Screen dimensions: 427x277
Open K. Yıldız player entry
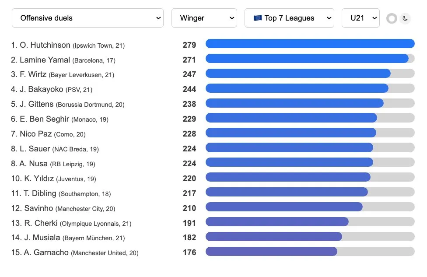pyautogui.click(x=54, y=179)
